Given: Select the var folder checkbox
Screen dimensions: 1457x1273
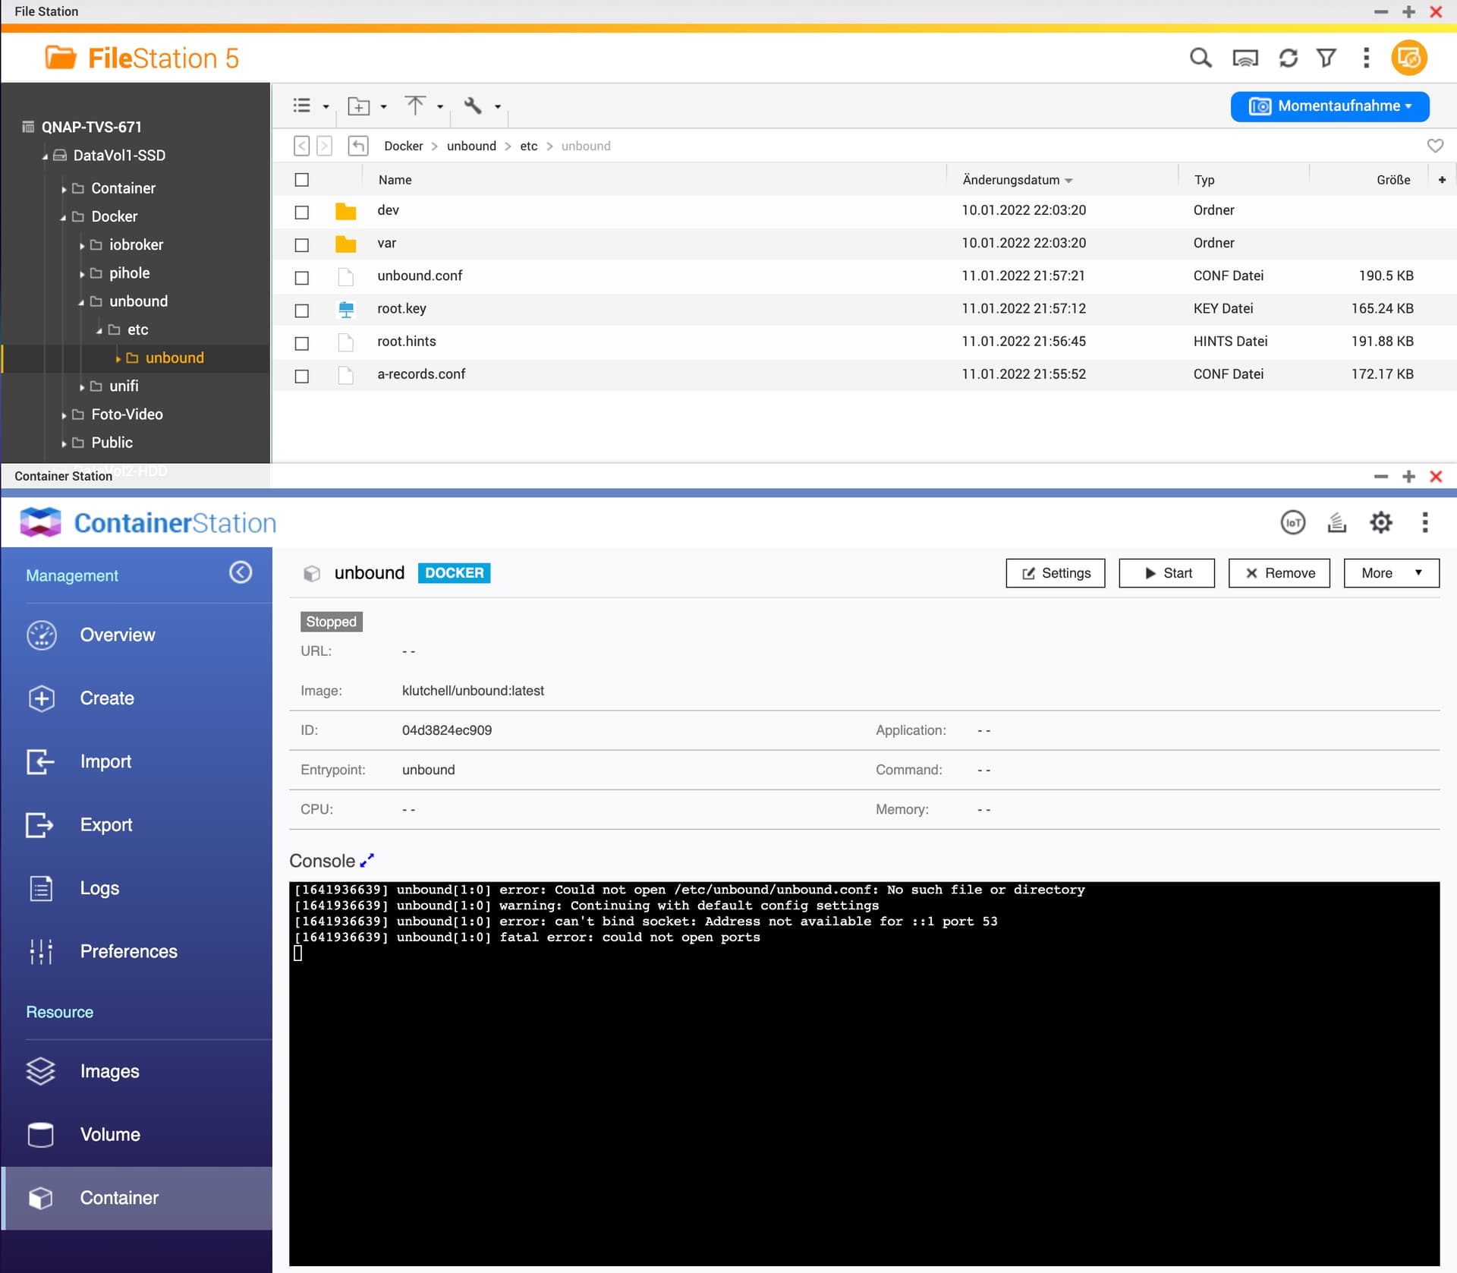Looking at the screenshot, I should click(x=301, y=245).
